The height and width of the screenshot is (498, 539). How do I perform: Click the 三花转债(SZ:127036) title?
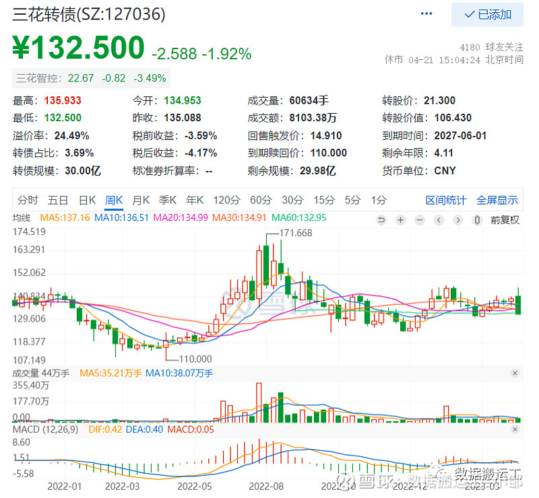[89, 14]
